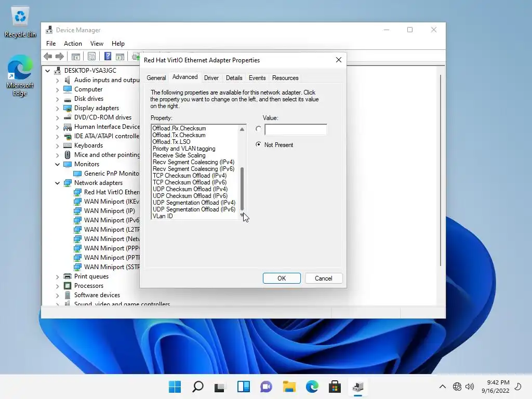Screen dimensions: 532x399
Task: Click OK in adapter properties dialog
Action: 282,278
